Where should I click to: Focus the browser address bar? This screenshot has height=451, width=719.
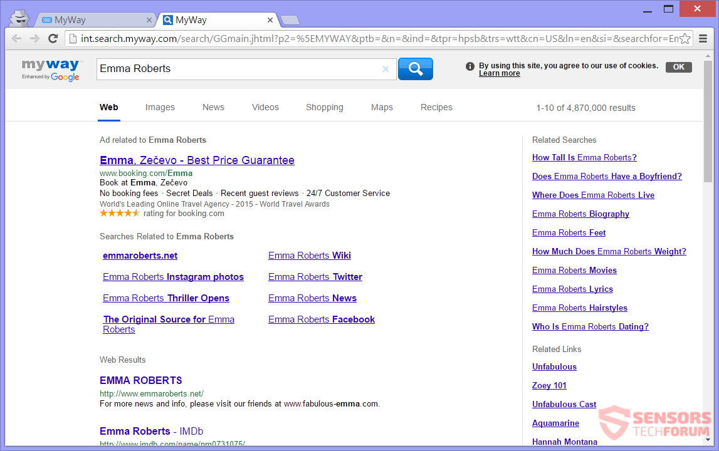click(379, 38)
